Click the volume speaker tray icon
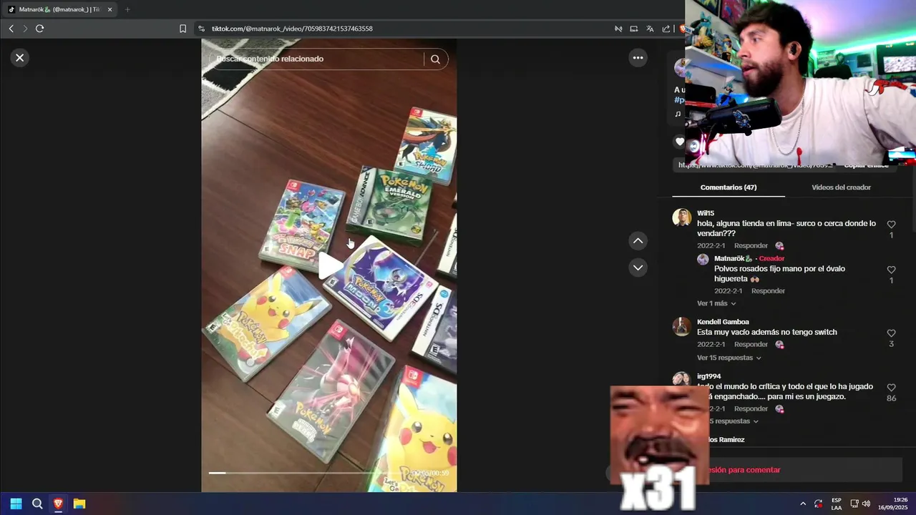This screenshot has height=515, width=916. point(866,504)
